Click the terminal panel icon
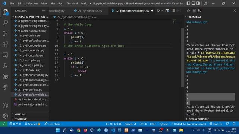 (x=199, y=11)
